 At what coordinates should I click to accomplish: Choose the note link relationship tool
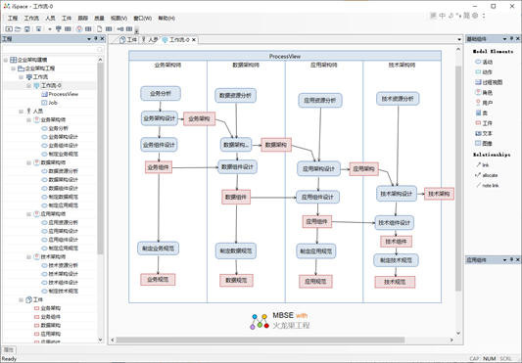(487, 185)
